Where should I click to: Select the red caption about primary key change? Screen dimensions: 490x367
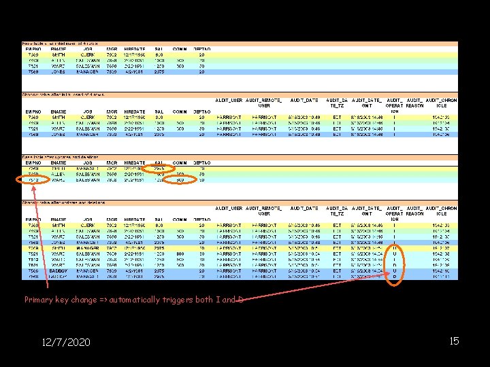coord(134,300)
